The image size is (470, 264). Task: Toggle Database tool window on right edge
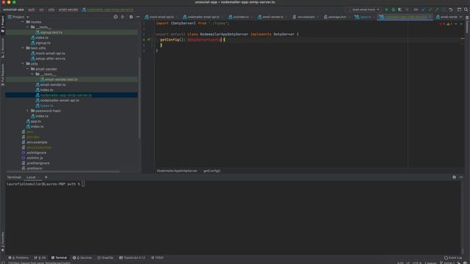click(x=467, y=24)
